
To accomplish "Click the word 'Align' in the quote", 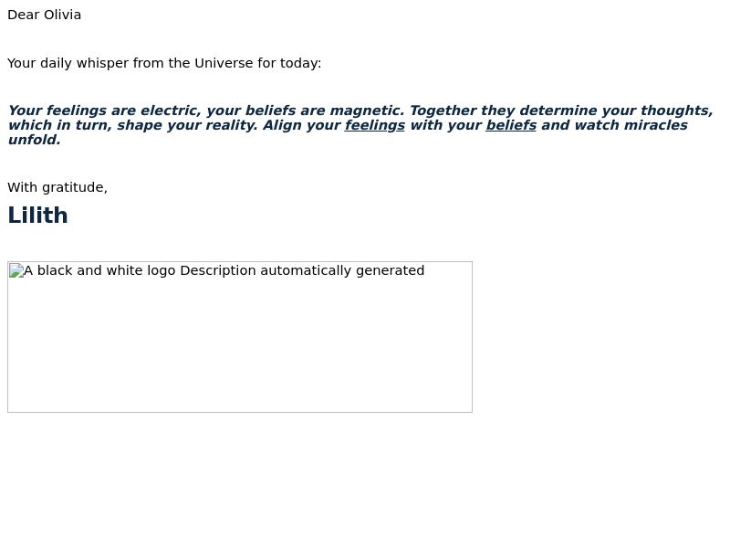I will coord(282,125).
